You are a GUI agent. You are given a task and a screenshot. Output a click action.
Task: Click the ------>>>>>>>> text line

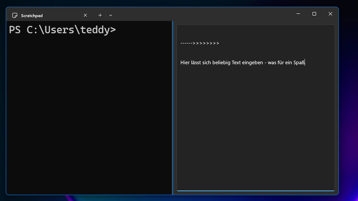point(200,43)
